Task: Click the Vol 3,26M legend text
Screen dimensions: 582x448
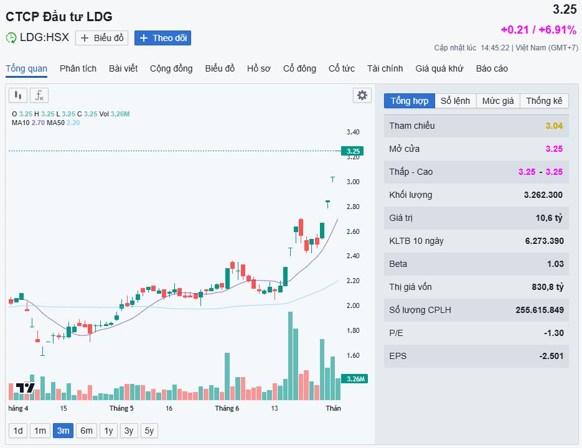Action: [115, 114]
